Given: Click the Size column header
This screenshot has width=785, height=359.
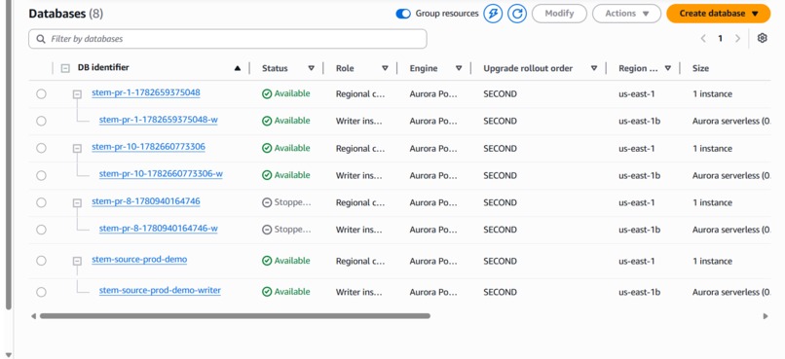Looking at the screenshot, I should tap(700, 68).
